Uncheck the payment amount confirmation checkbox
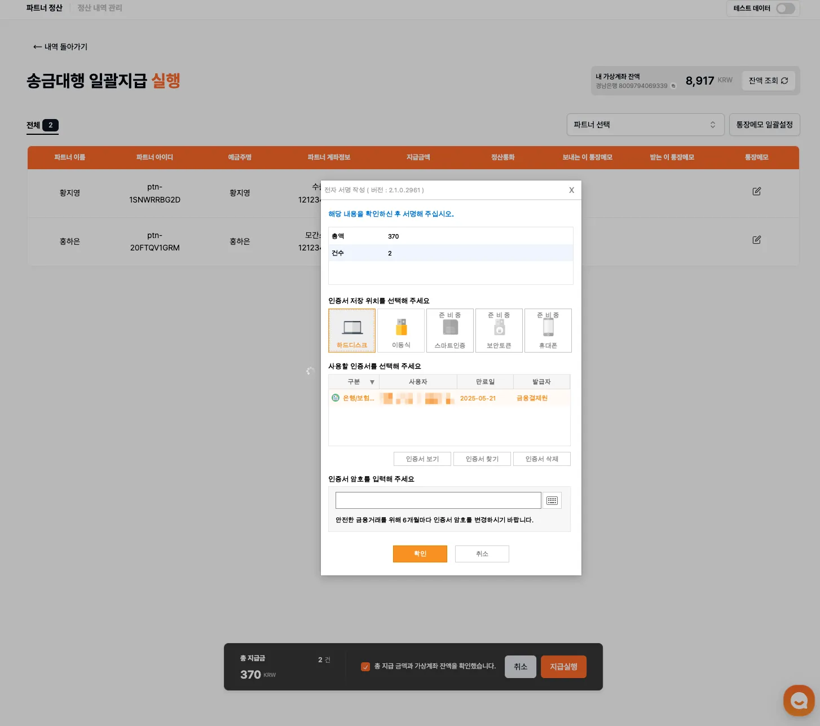This screenshot has height=726, width=820. (x=365, y=666)
